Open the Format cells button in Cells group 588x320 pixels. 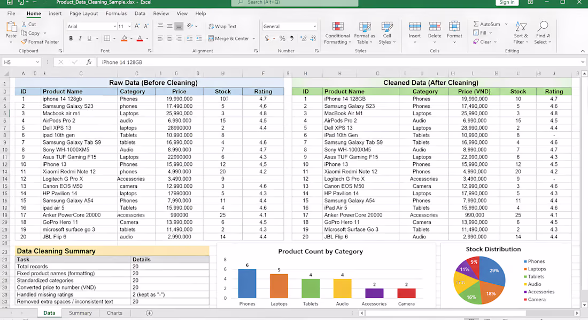point(454,33)
